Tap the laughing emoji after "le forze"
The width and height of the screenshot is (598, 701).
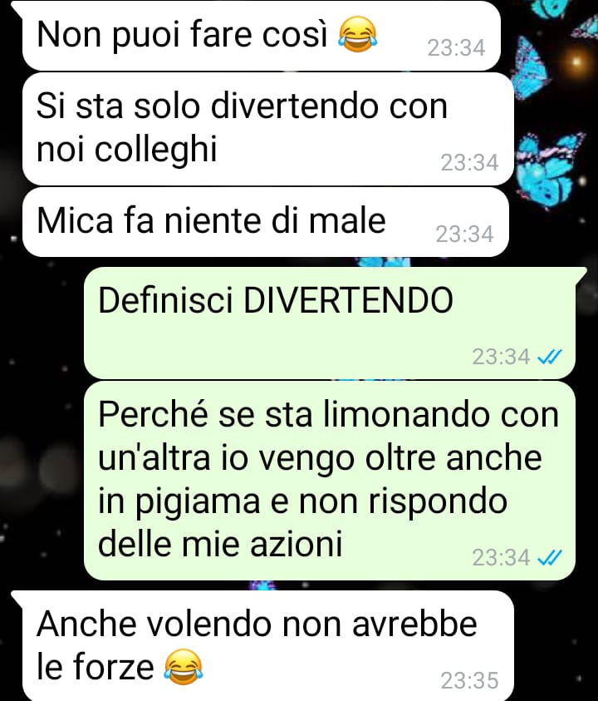[184, 667]
